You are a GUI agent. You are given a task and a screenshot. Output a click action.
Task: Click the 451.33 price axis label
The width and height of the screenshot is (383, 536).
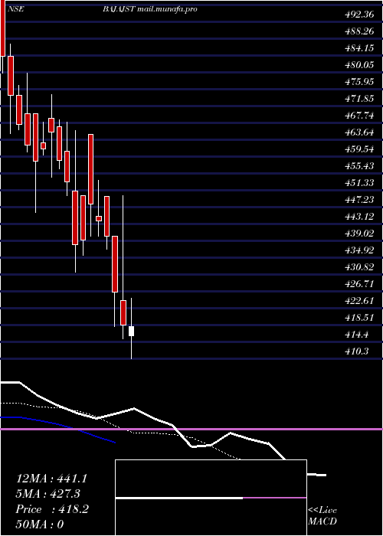coord(358,182)
